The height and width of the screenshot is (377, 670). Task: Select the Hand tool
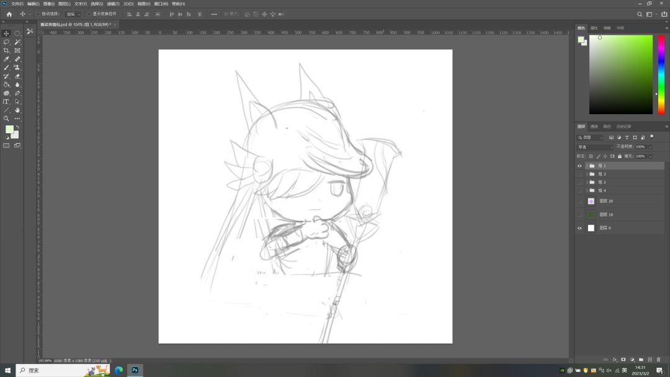point(17,110)
